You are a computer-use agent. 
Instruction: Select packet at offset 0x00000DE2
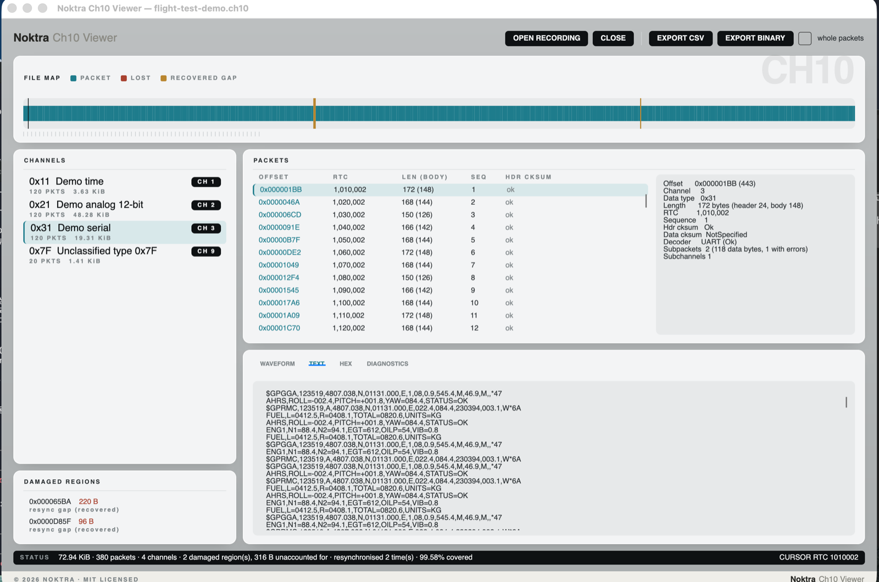coord(450,253)
